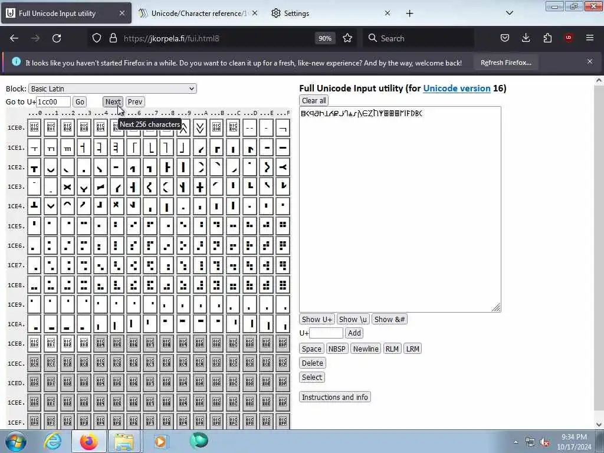Insert the LRM mark button

click(x=412, y=349)
